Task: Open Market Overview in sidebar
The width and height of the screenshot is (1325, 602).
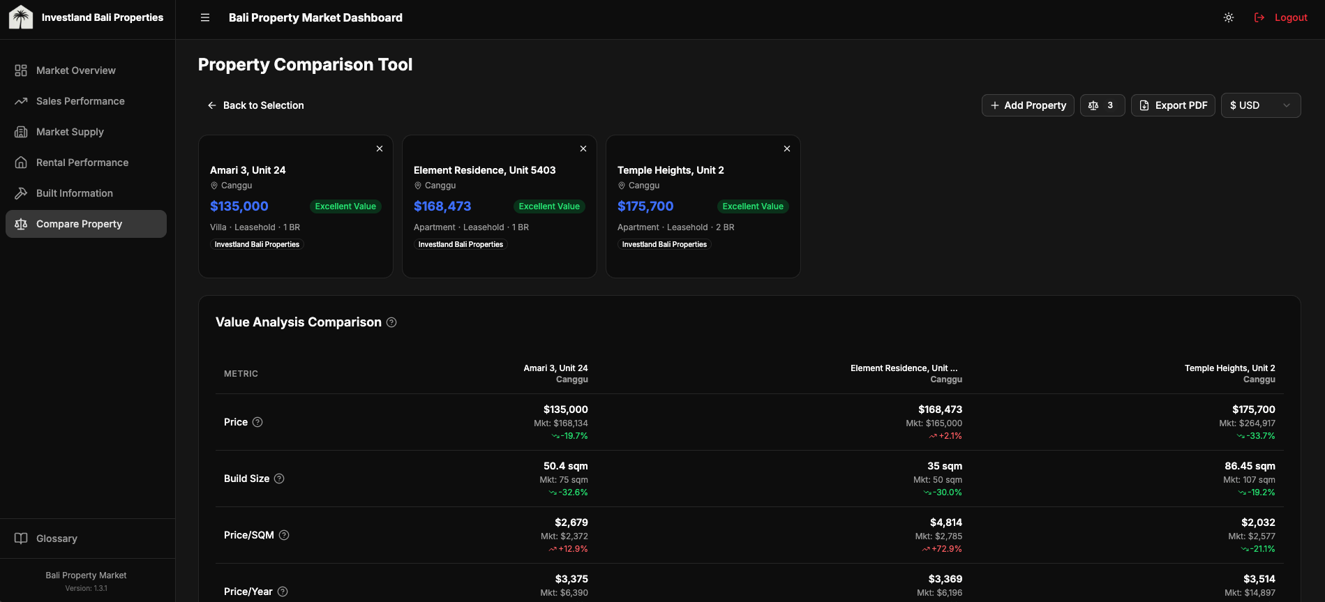Action: [x=76, y=70]
